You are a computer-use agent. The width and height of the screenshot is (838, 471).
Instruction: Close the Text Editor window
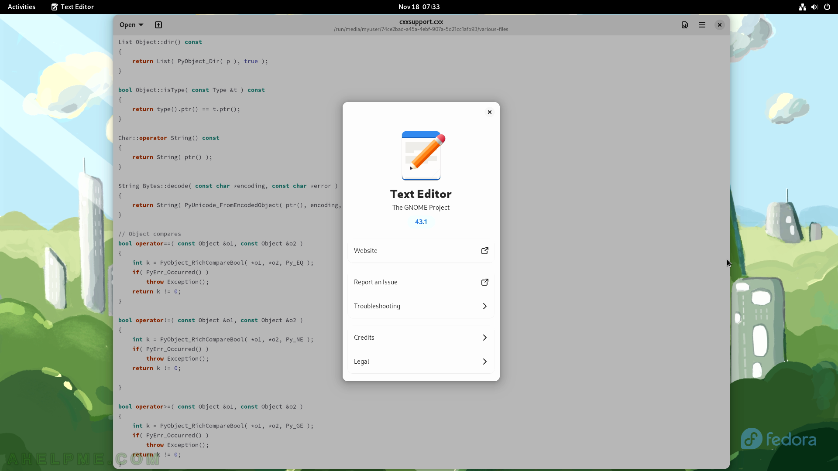point(720,25)
